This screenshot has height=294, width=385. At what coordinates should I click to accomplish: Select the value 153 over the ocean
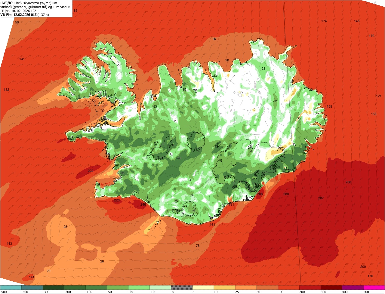(374, 114)
